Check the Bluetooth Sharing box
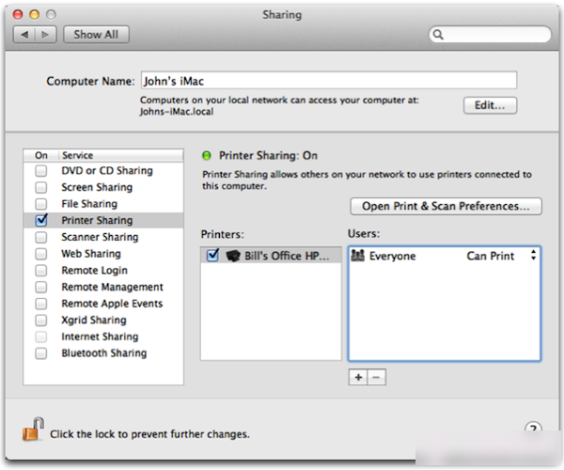This screenshot has height=470, width=564. tap(41, 353)
